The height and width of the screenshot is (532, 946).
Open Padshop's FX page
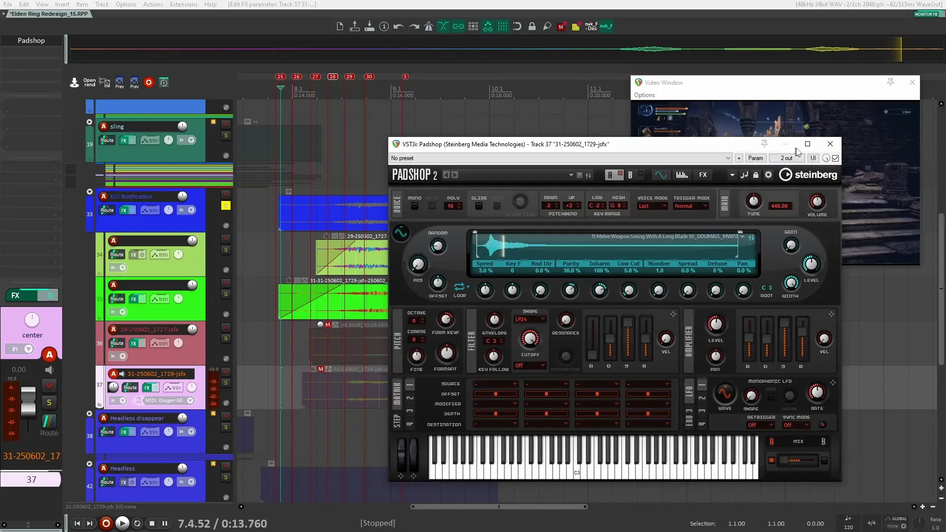(703, 174)
